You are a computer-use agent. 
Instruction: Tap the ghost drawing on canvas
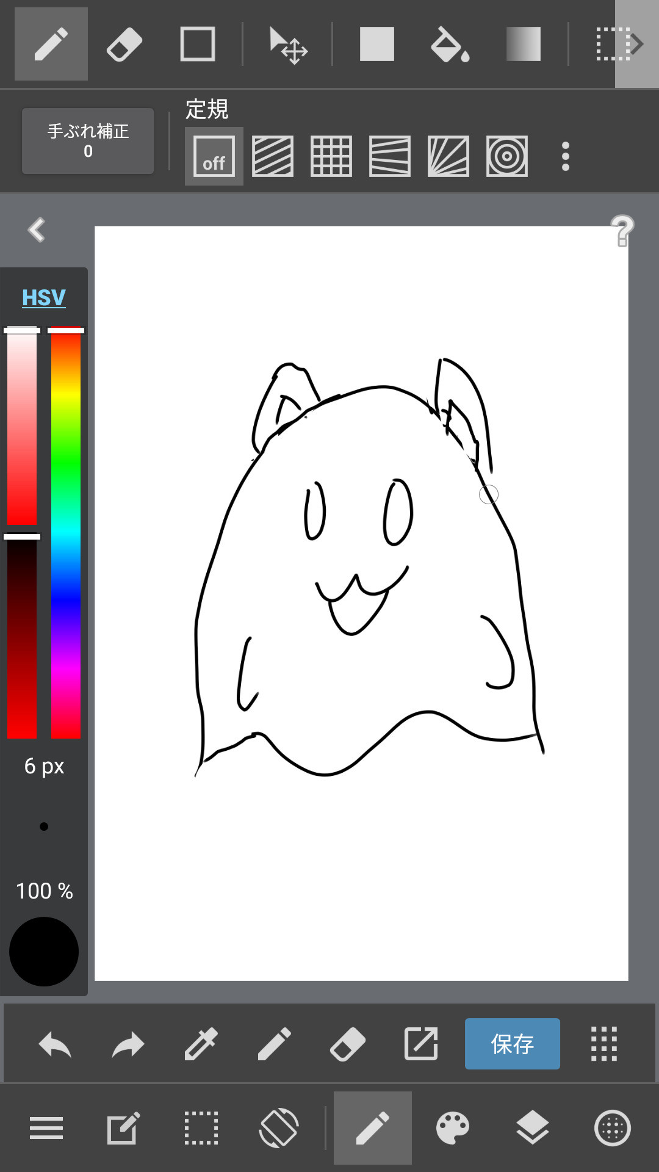369,568
